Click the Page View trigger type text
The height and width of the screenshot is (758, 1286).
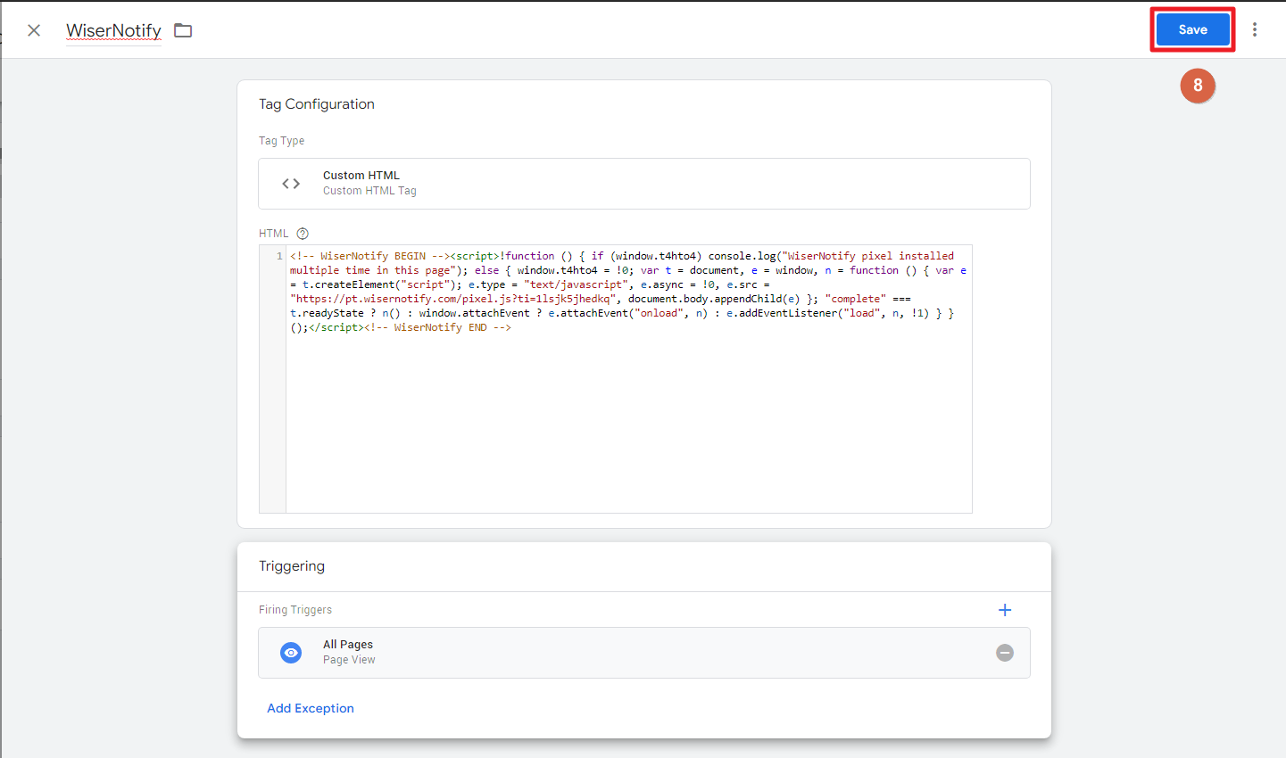[349, 660]
